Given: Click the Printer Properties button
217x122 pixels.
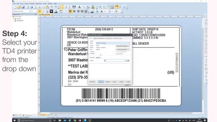Looking at the screenshot, I should (x=123, y=49).
